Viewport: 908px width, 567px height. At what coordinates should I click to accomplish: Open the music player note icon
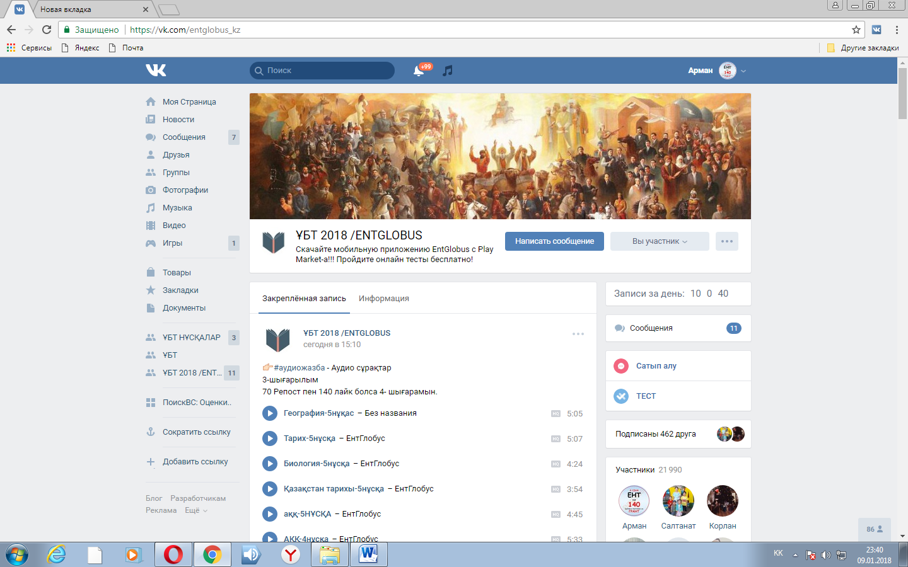(448, 71)
